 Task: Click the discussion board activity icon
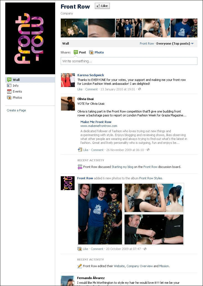point(80,167)
